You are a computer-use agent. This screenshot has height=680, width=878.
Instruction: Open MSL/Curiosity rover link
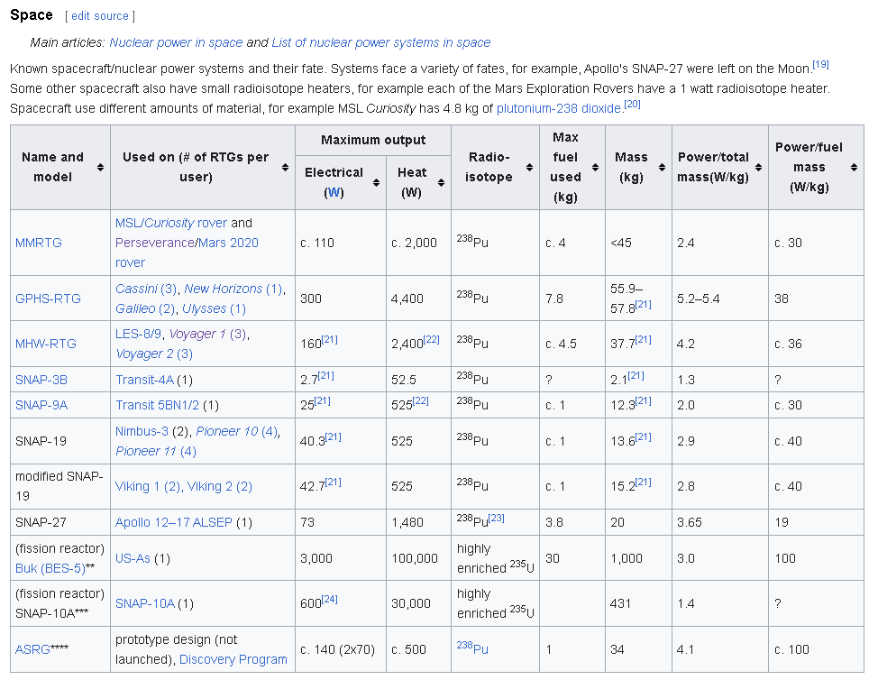170,223
